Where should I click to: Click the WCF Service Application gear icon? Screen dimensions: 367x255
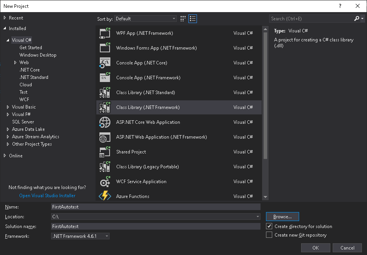(105, 182)
